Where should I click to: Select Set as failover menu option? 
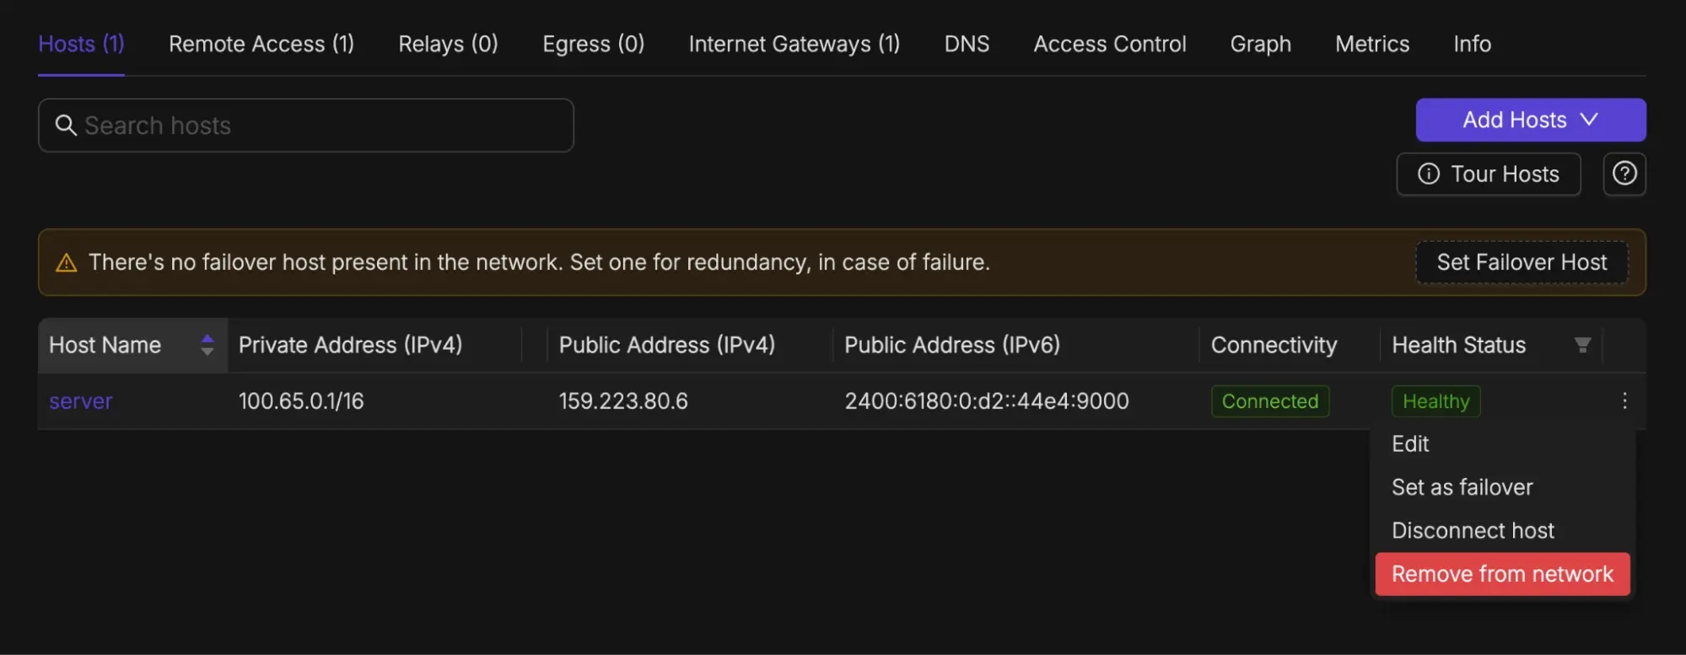tap(1462, 487)
